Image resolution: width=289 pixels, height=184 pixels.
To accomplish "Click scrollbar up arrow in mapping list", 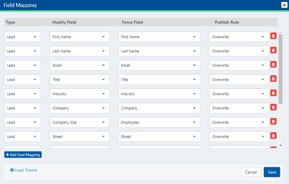I will 280,32.
